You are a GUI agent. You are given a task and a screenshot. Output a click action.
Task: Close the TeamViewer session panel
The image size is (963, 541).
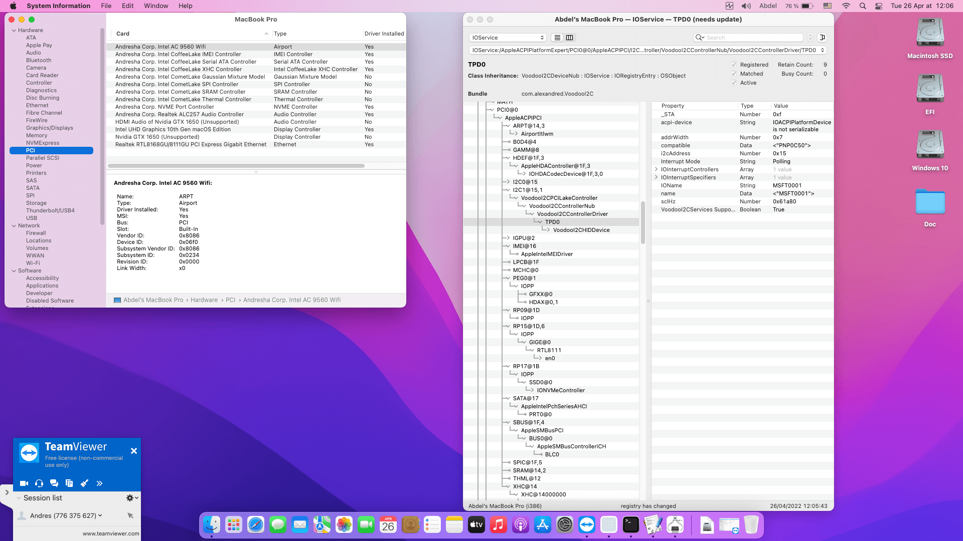(x=134, y=451)
